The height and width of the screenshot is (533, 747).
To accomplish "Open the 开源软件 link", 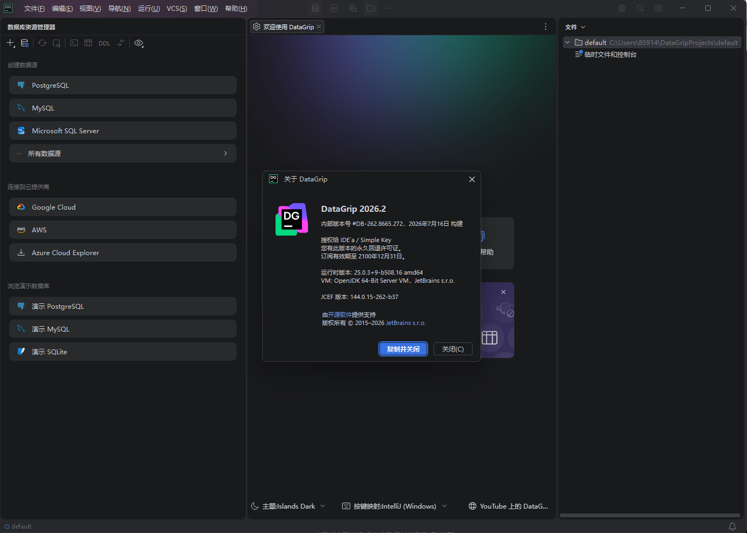I will click(340, 315).
